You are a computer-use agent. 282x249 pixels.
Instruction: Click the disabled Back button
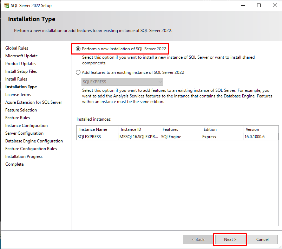pos(198,240)
